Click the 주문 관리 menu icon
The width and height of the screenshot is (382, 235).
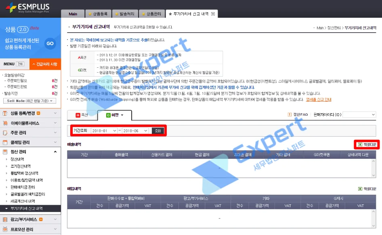(x=5, y=133)
